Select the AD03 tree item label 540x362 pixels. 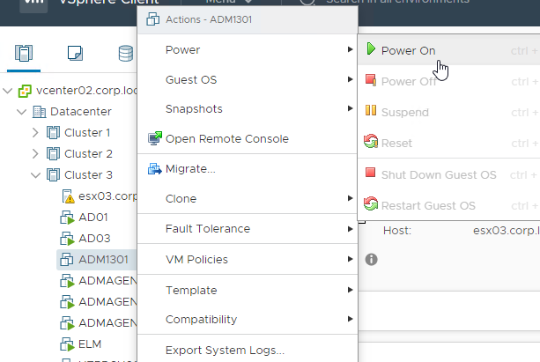tap(94, 239)
